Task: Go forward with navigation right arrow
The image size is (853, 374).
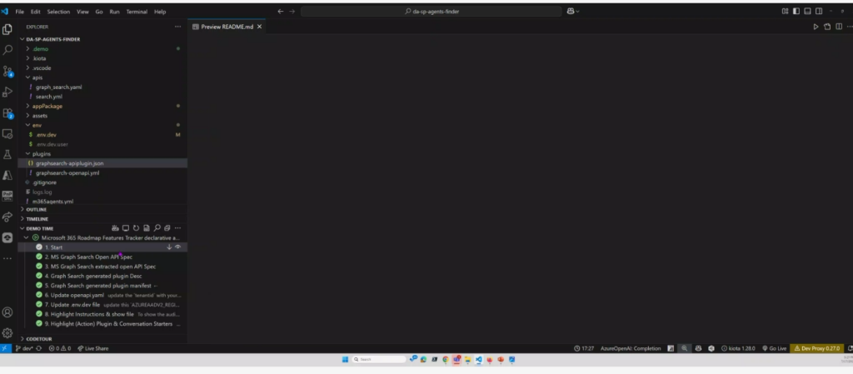Action: point(292,12)
